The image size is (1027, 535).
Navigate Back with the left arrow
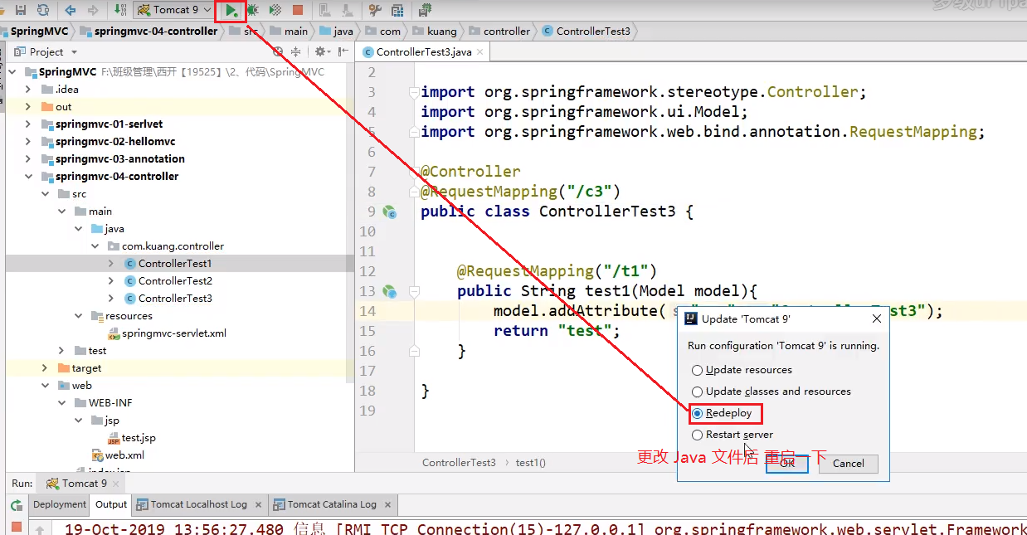(71, 10)
